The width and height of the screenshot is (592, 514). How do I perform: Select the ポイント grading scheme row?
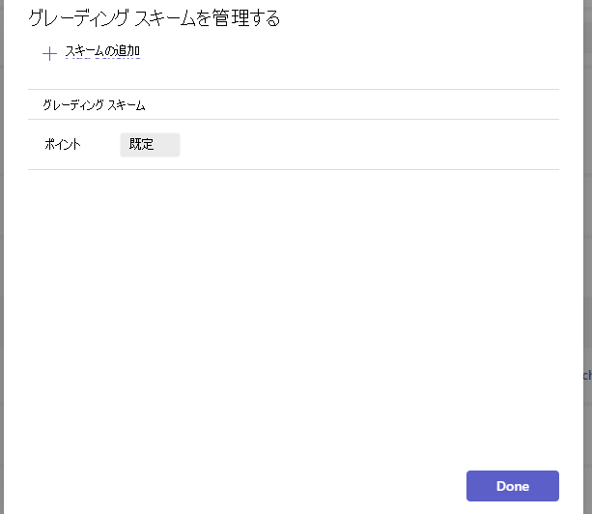click(294, 144)
